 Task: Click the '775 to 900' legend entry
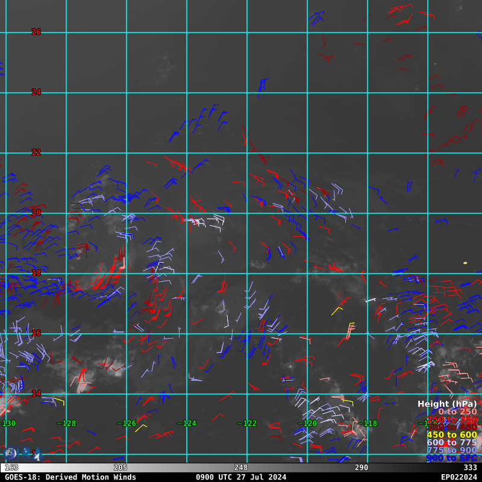(x=451, y=451)
